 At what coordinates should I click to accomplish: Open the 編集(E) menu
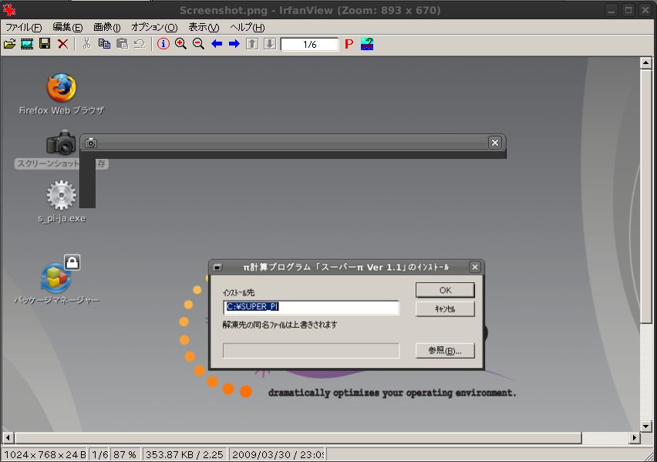pyautogui.click(x=67, y=27)
